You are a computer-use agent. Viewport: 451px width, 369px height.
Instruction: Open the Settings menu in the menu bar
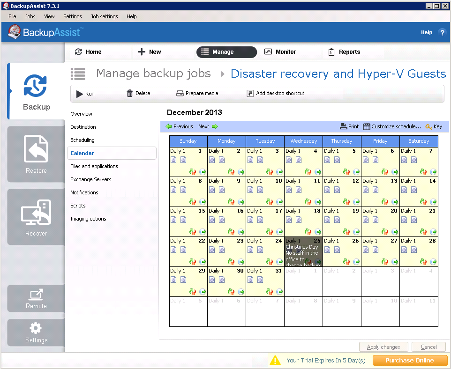[73, 16]
